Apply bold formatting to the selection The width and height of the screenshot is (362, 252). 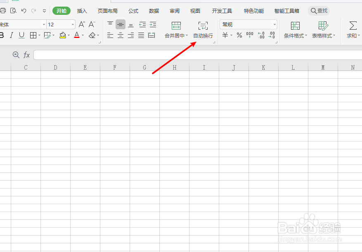click(2, 35)
